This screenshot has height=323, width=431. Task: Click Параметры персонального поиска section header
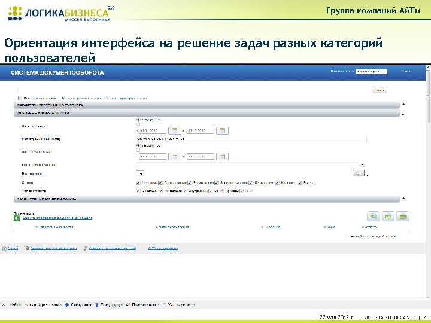click(x=207, y=105)
